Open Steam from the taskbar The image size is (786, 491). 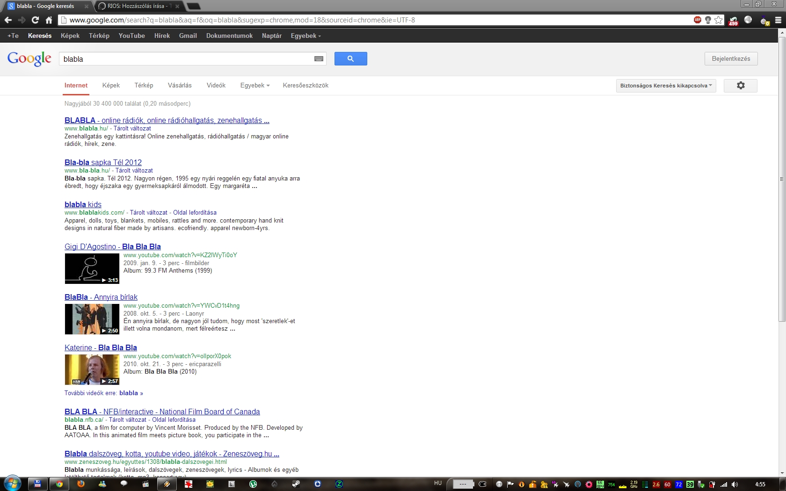296,484
